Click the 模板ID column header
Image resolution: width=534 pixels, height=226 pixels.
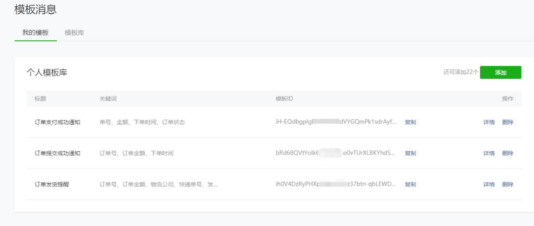(284, 99)
